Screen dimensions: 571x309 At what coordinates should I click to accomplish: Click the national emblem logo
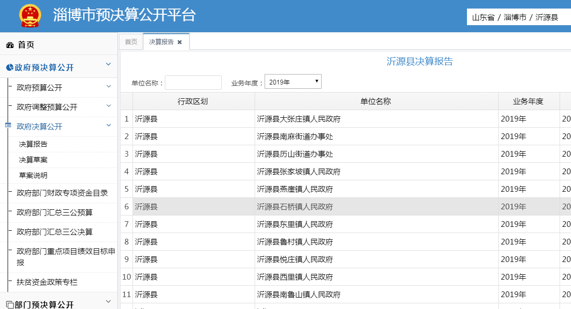[x=30, y=16]
